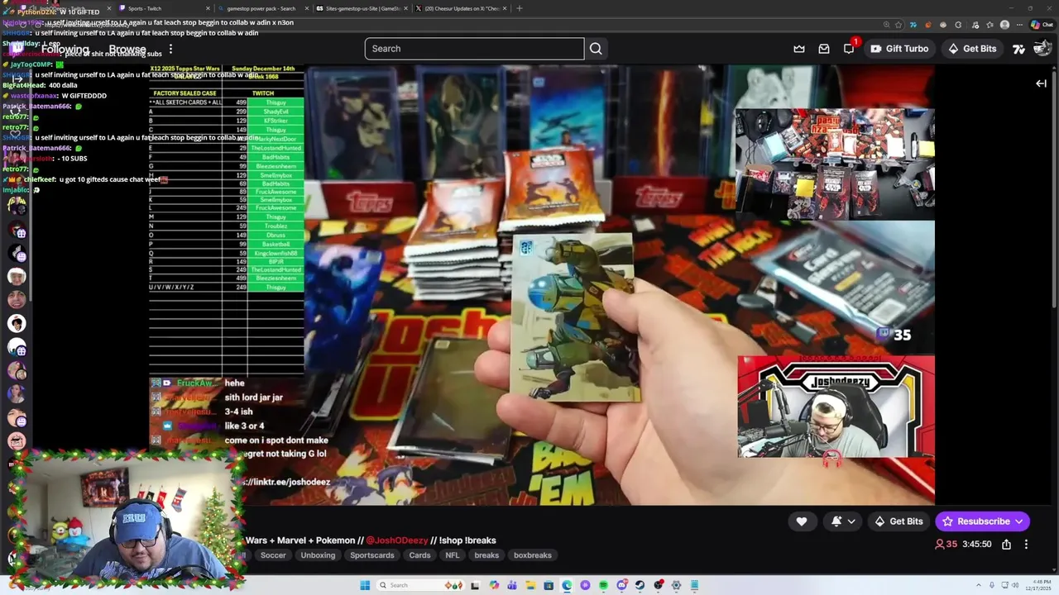The image size is (1059, 595).
Task: Click Get Bits button below video
Action: (898, 521)
